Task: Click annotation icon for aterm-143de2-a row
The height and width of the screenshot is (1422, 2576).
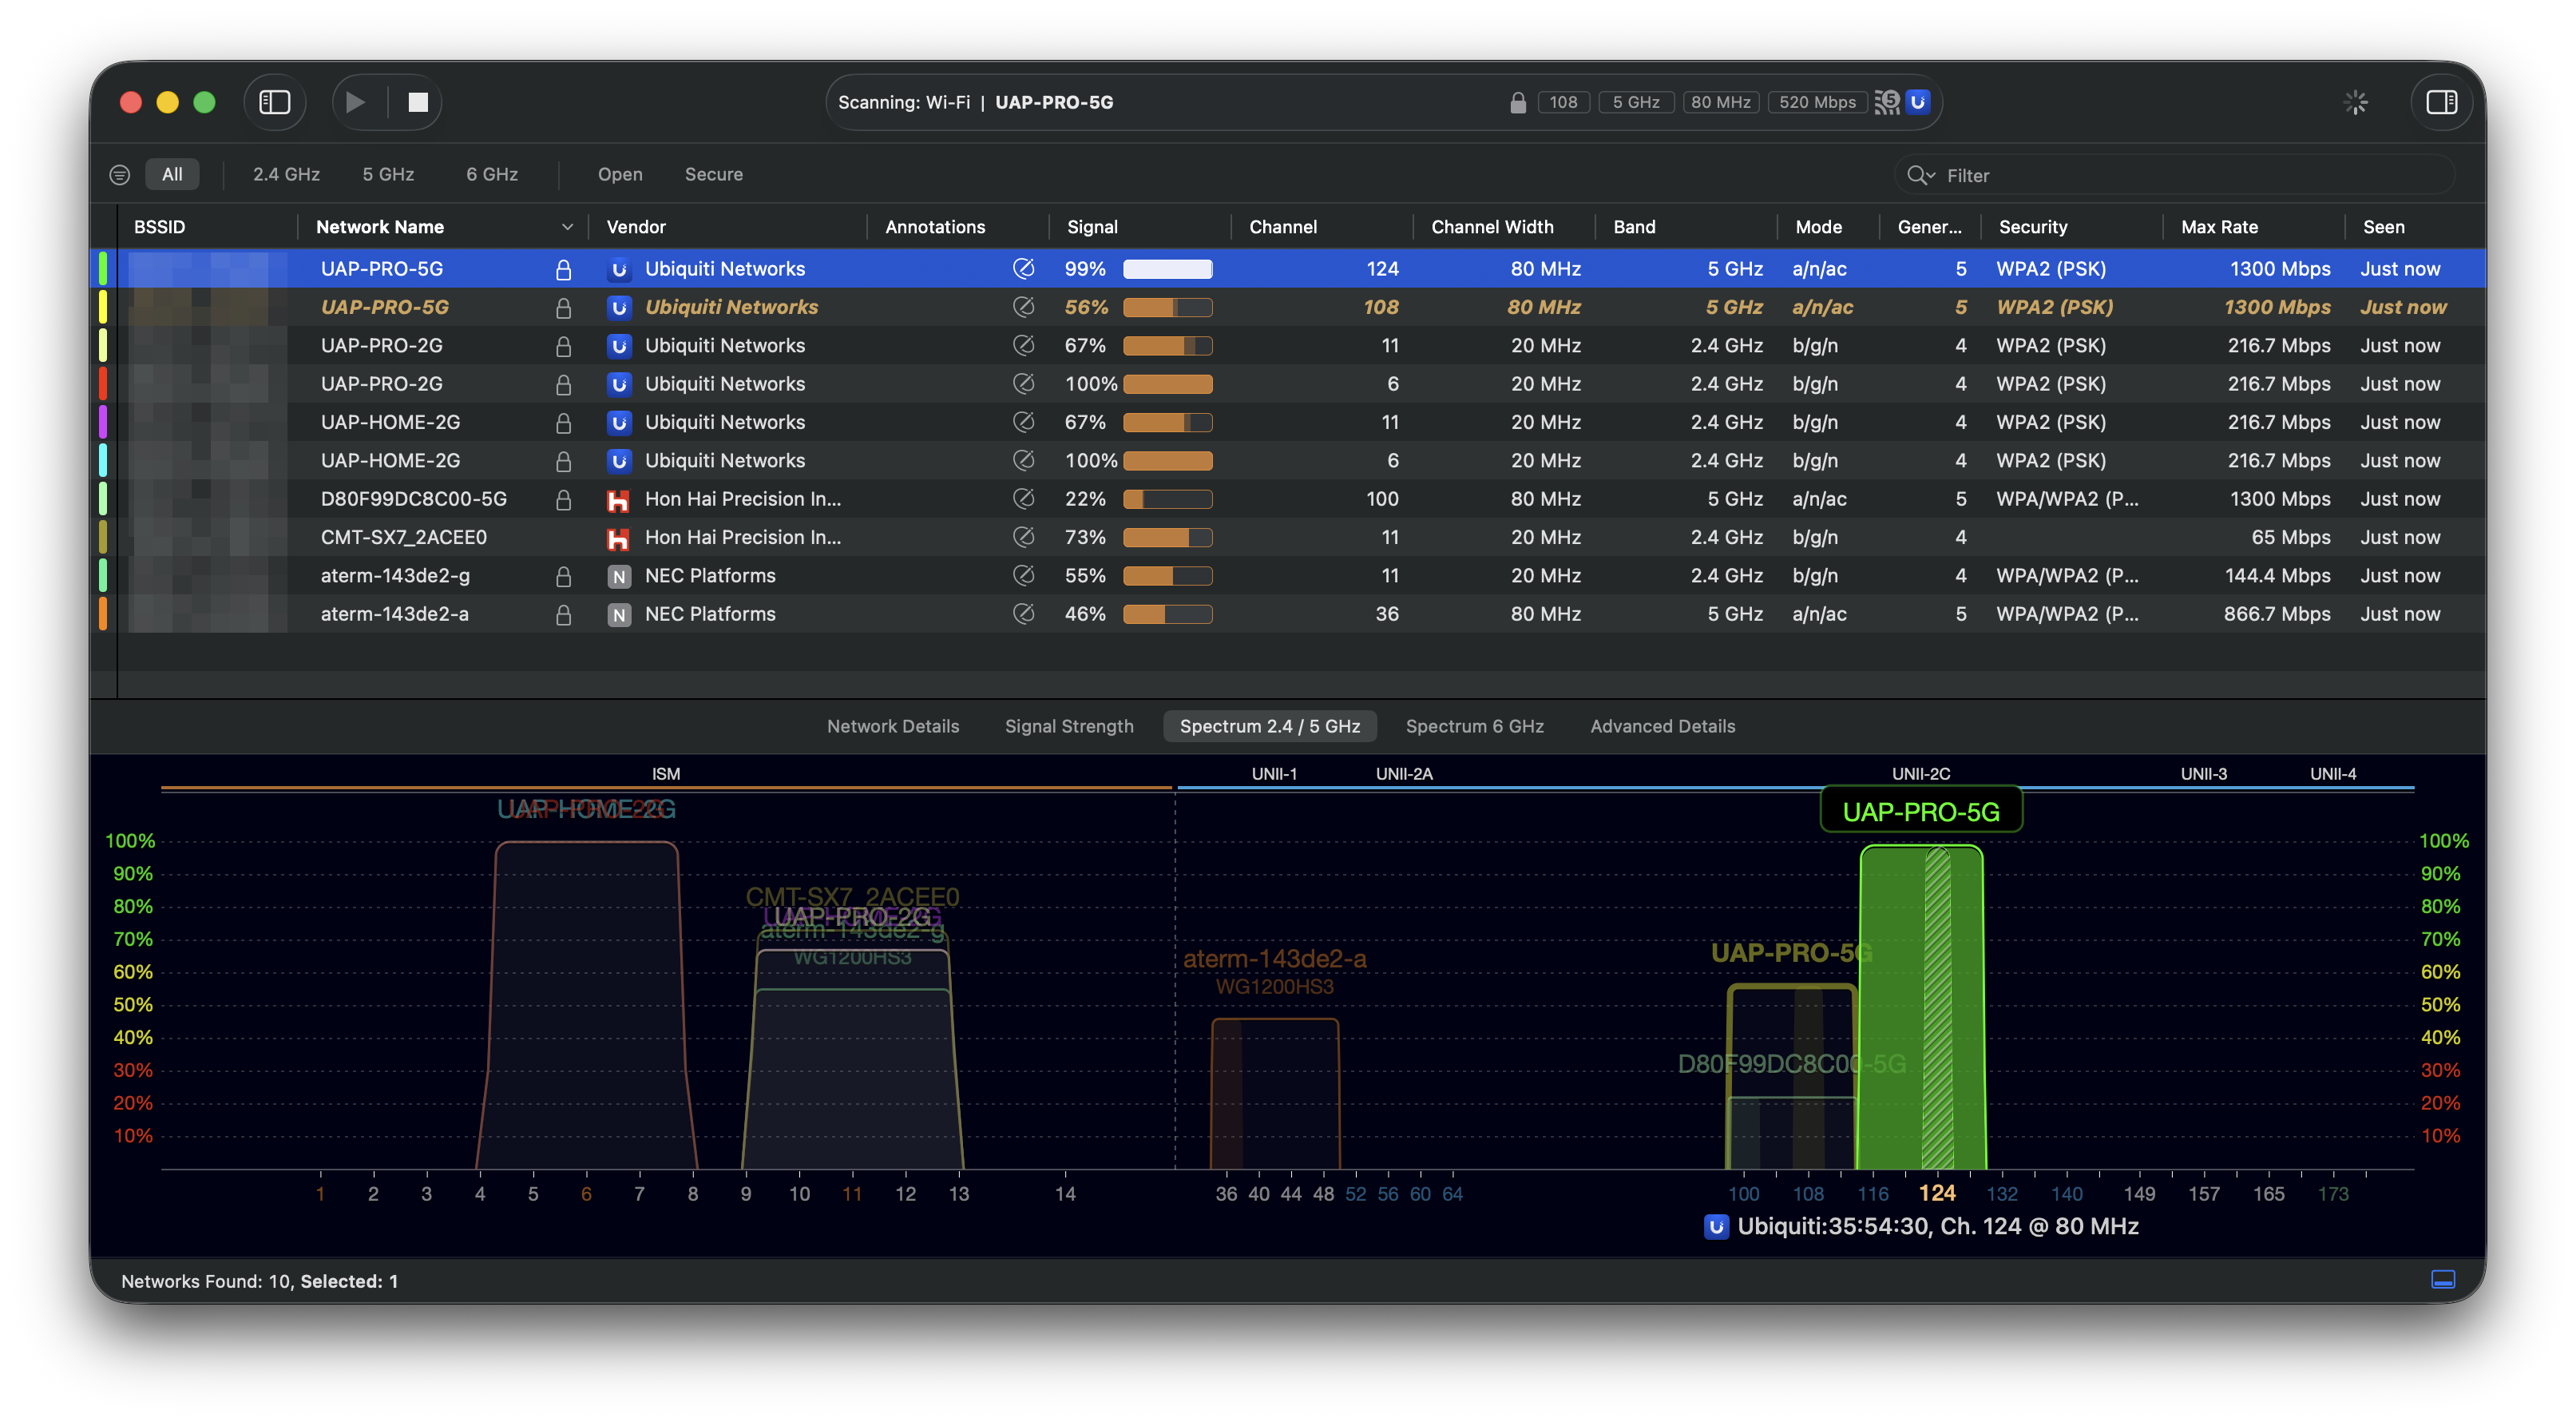Action: pos(1023,614)
